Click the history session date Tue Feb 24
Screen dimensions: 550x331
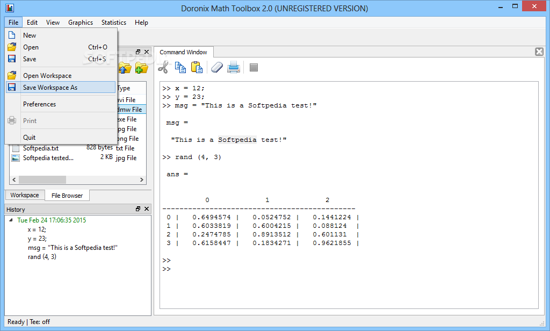tap(52, 220)
